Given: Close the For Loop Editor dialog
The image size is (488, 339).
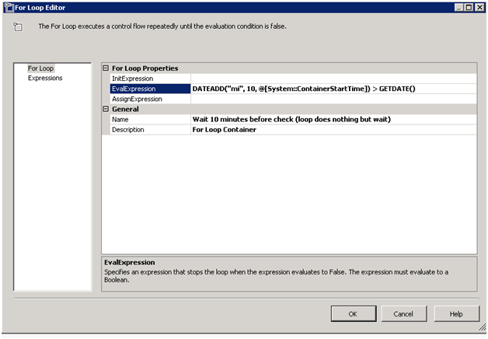Looking at the screenshot, I should click(479, 7).
